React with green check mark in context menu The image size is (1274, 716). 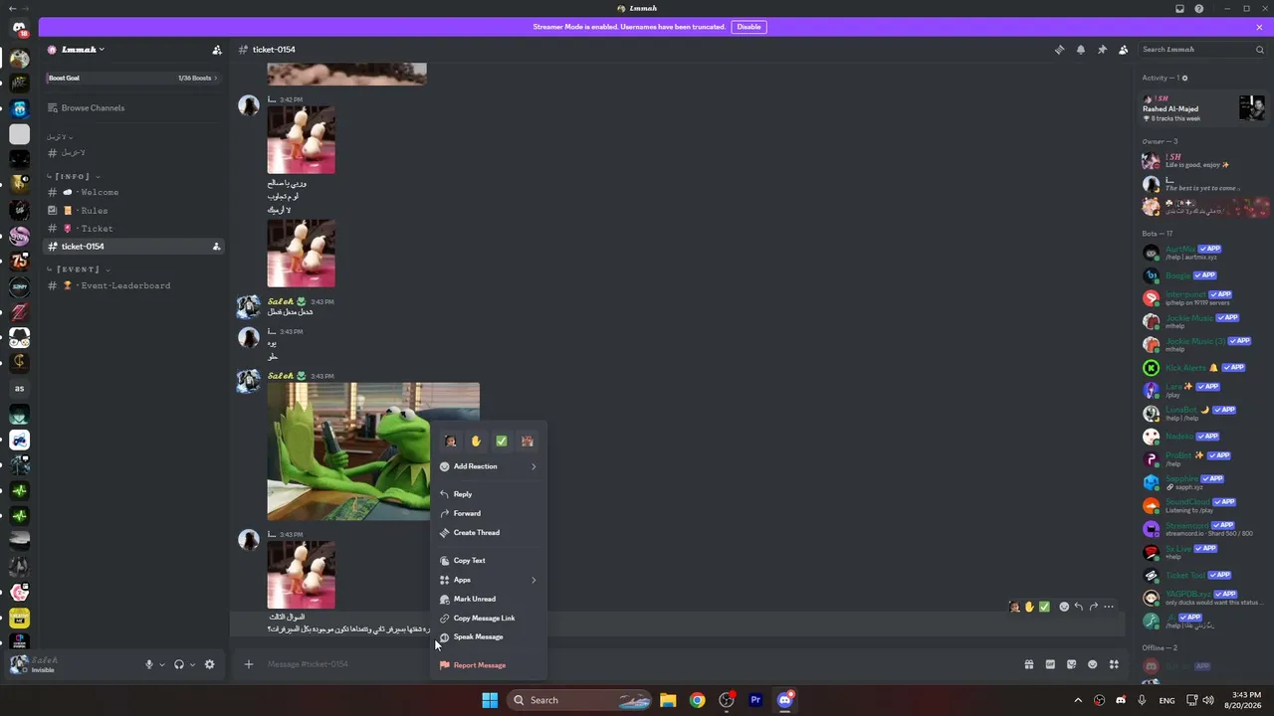(502, 442)
